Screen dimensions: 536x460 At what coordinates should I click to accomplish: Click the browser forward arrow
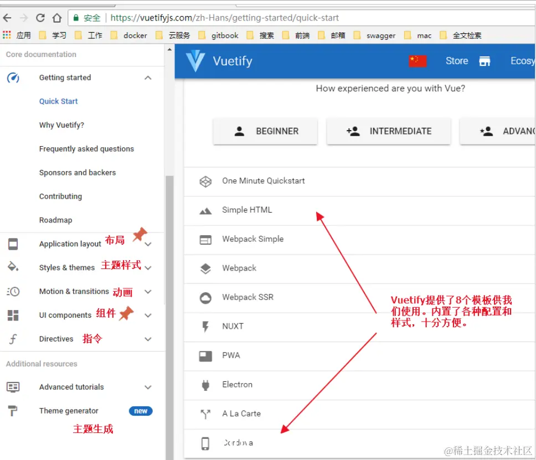coord(24,18)
